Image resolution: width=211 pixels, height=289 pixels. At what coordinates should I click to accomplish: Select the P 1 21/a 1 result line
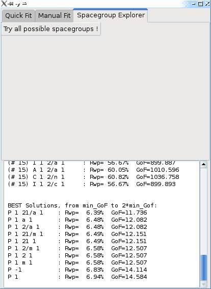(x=77, y=213)
